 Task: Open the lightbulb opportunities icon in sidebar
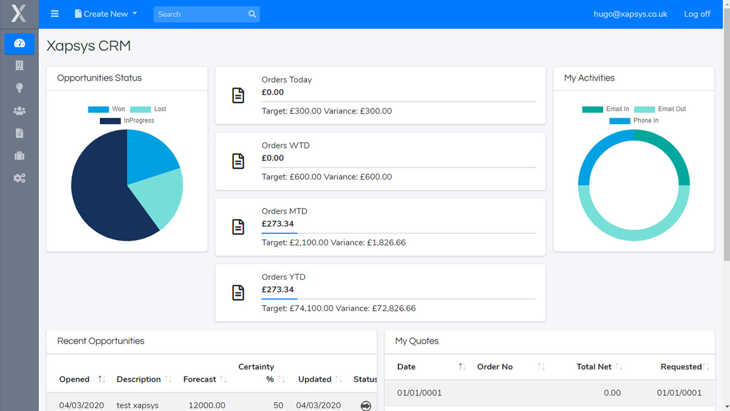[19, 88]
